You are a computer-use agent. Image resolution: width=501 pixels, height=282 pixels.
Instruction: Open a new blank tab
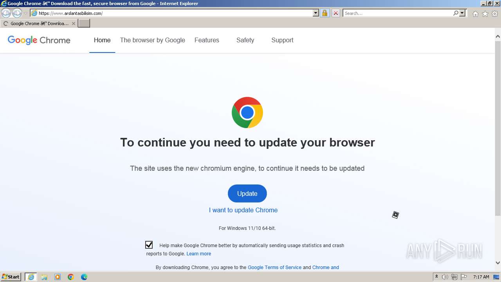(x=84, y=23)
